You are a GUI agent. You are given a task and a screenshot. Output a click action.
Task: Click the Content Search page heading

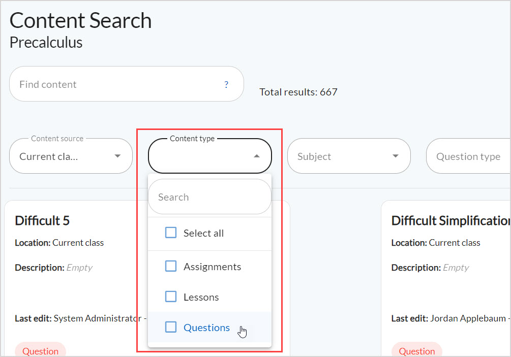tap(80, 20)
